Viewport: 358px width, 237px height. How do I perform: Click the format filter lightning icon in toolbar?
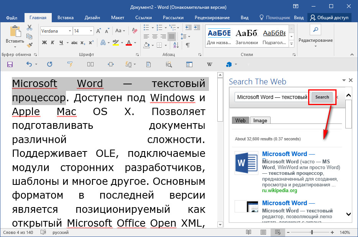(x=70, y=64)
